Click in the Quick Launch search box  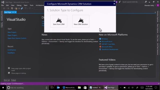133,2
